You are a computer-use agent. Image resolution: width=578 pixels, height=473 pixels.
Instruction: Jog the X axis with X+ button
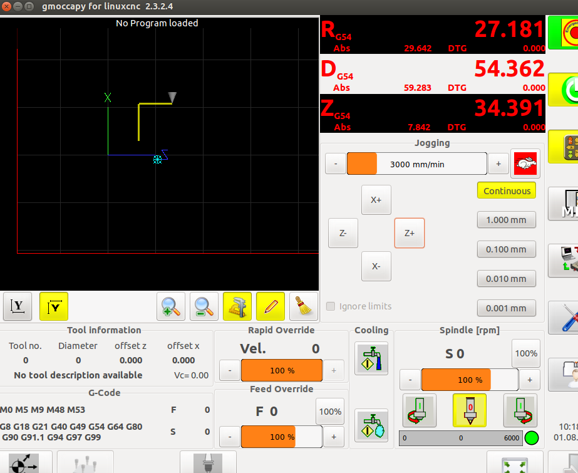point(376,200)
